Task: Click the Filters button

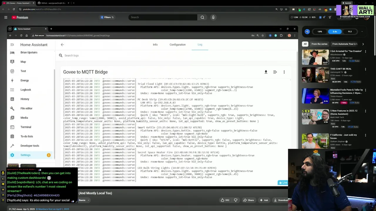Action: [107, 17]
